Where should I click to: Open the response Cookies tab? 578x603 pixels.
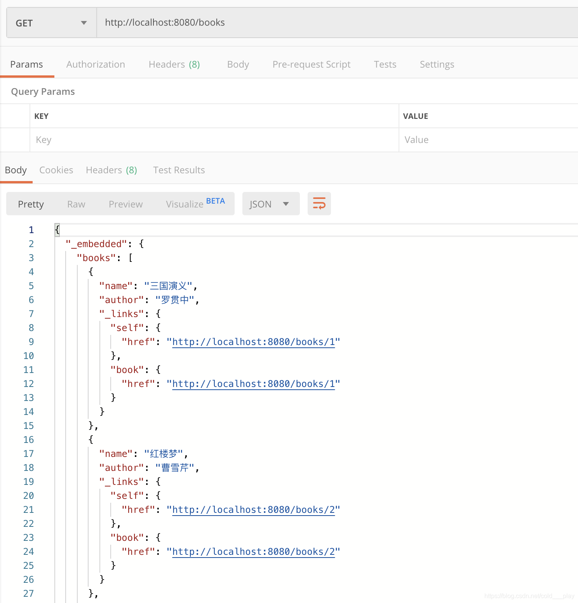[x=56, y=170]
